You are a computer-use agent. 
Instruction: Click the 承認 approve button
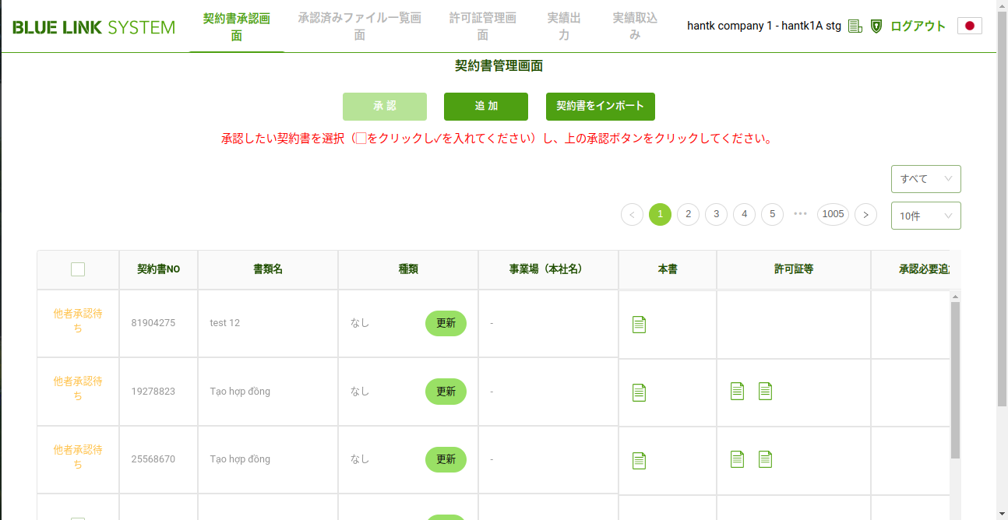tap(385, 107)
